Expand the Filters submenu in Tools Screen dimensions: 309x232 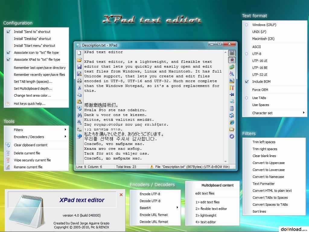tap(36, 130)
